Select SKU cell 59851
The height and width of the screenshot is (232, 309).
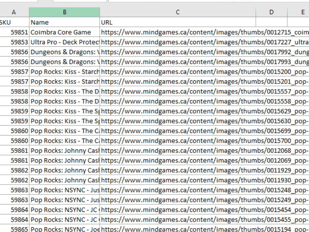(14, 32)
